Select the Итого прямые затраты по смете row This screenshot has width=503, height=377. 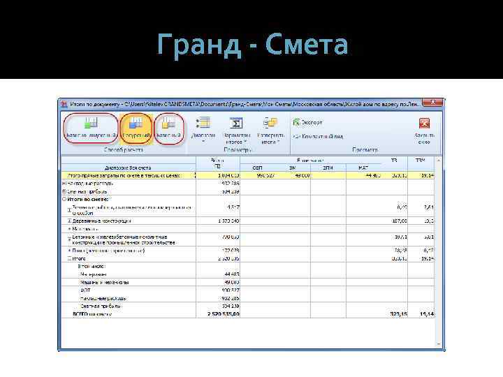click(x=247, y=175)
